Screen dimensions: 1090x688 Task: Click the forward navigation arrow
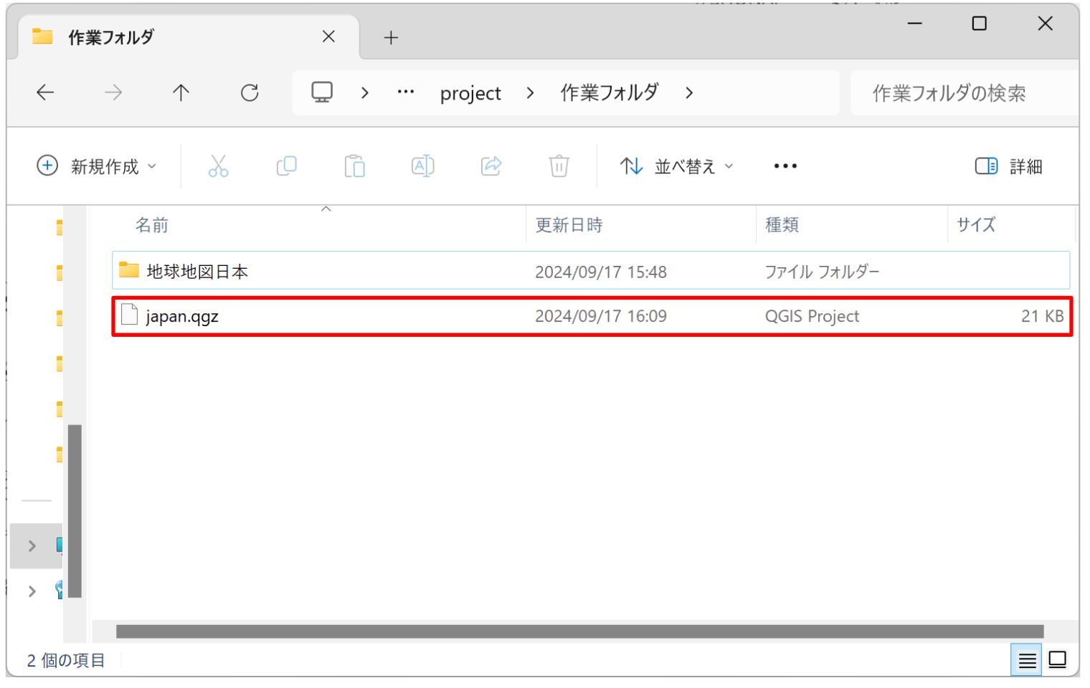point(113,92)
